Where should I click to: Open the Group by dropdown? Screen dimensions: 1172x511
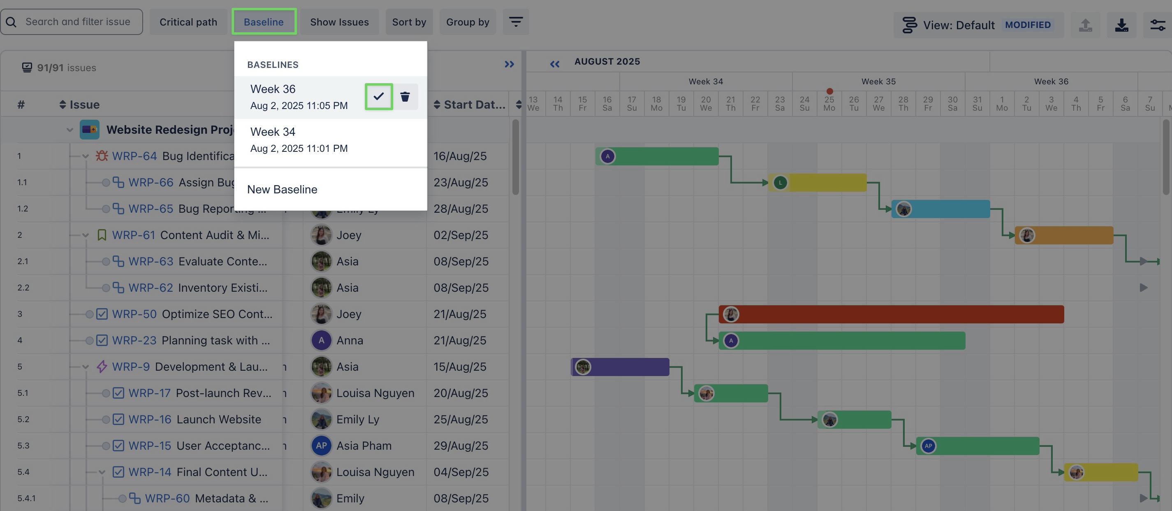467,22
